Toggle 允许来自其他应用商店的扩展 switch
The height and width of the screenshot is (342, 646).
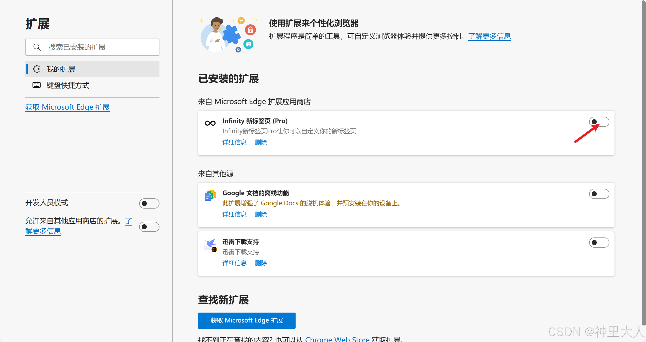[x=149, y=227]
